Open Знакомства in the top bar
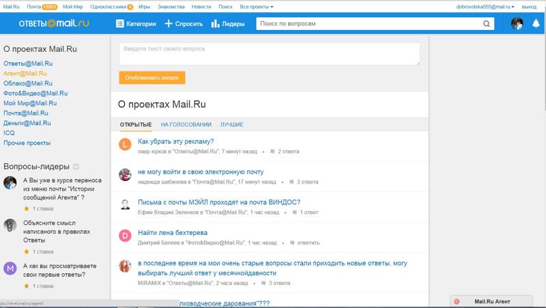The image size is (546, 308). point(171,7)
